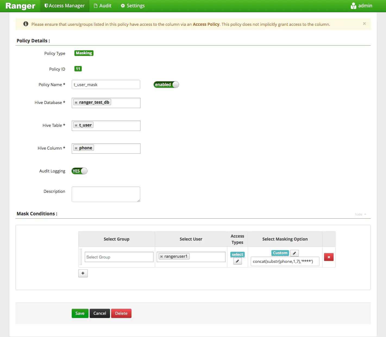Delete the t_user_mask policy

(121, 313)
